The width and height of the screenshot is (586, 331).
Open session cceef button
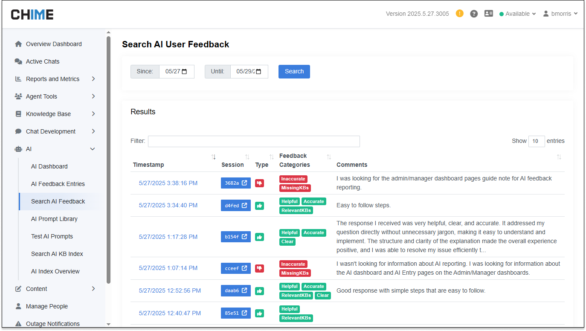click(x=236, y=268)
